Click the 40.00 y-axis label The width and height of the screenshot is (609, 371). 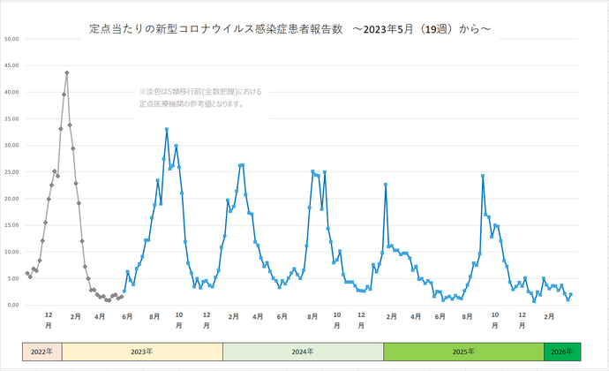coord(11,92)
